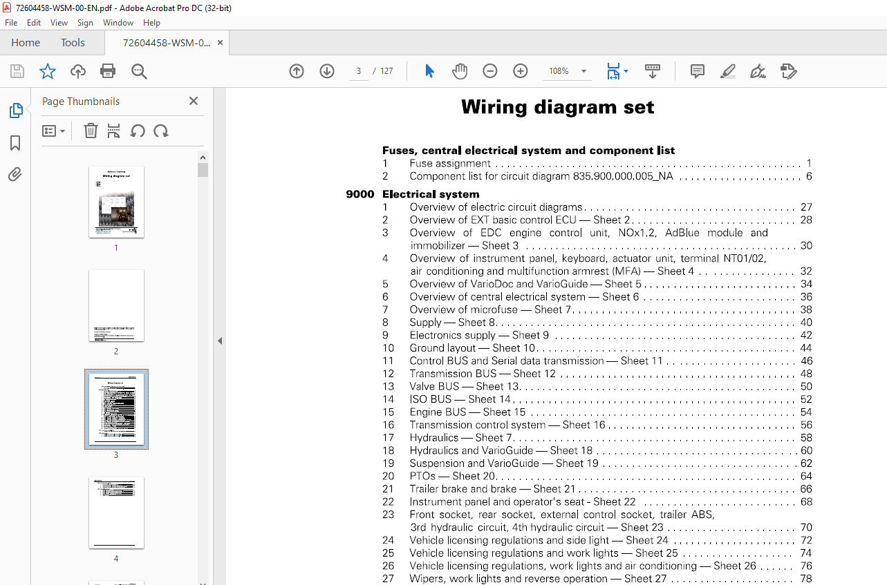Image resolution: width=887 pixels, height=585 pixels.
Task: Click 'Valve BUS — Sheet 13' entry
Action: pos(464,387)
